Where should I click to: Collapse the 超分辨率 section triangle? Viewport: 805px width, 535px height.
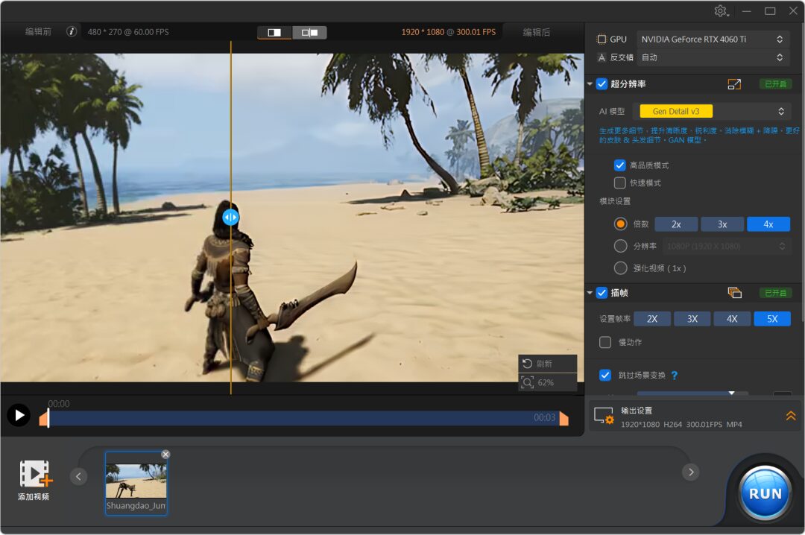coord(590,83)
